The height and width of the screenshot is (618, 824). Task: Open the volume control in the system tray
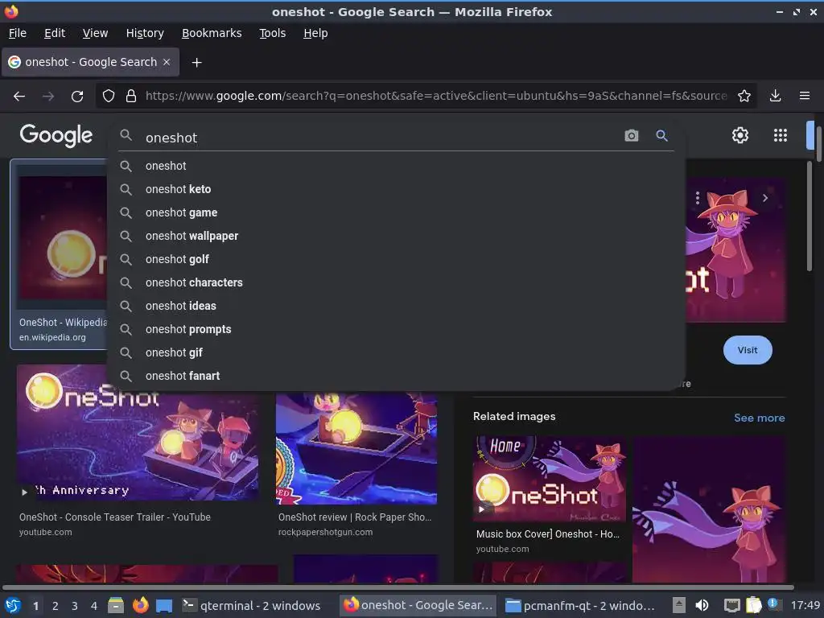point(702,605)
